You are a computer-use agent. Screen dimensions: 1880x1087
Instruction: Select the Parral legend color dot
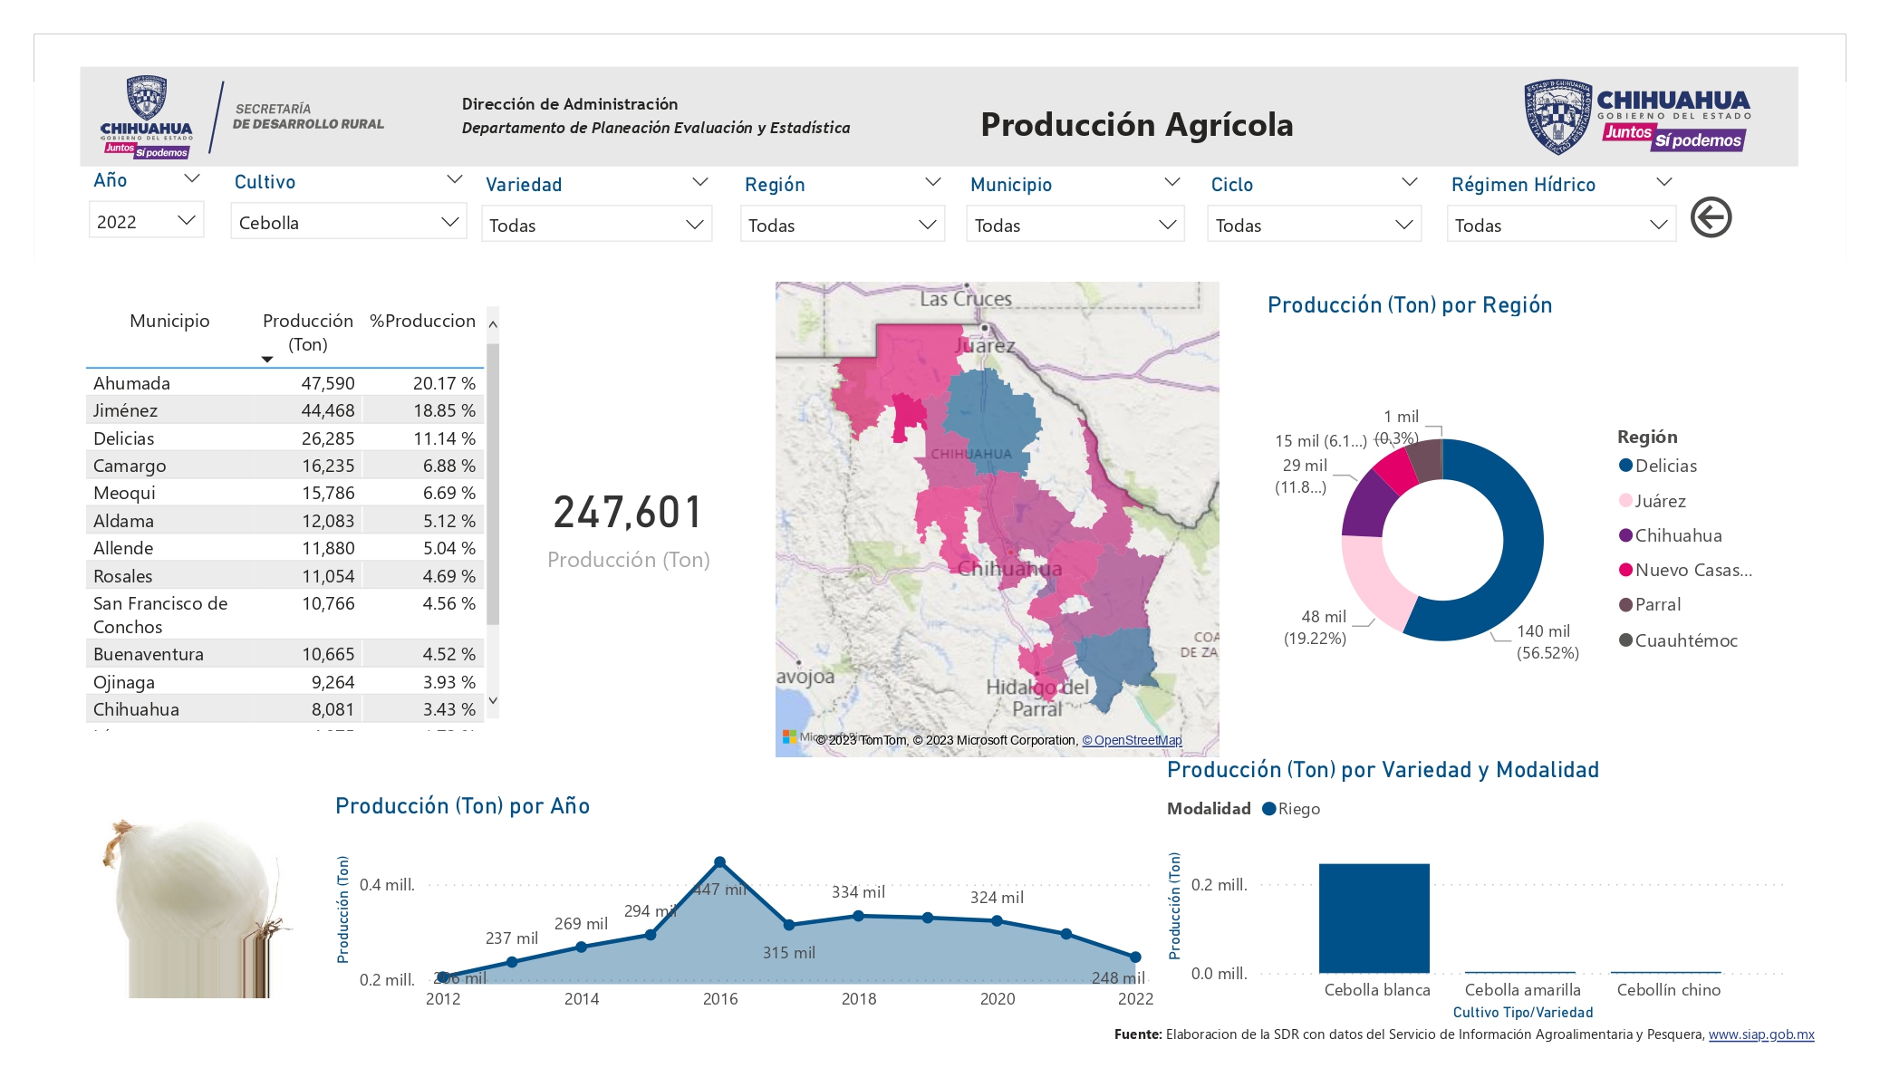[1625, 604]
